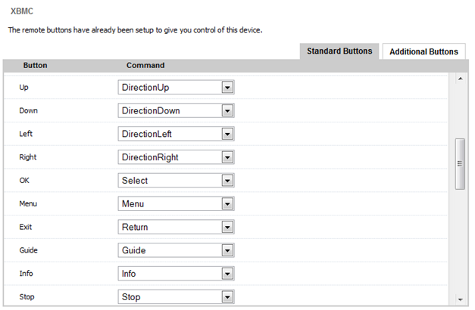This screenshot has height=310, width=475.
Task: Open the OK button Select dropdown
Action: click(x=227, y=181)
